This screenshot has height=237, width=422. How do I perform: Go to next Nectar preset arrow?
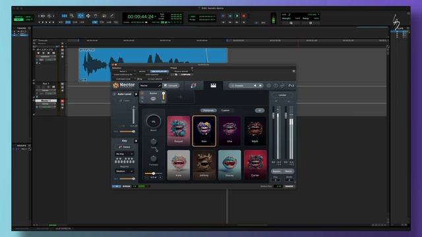260,86
